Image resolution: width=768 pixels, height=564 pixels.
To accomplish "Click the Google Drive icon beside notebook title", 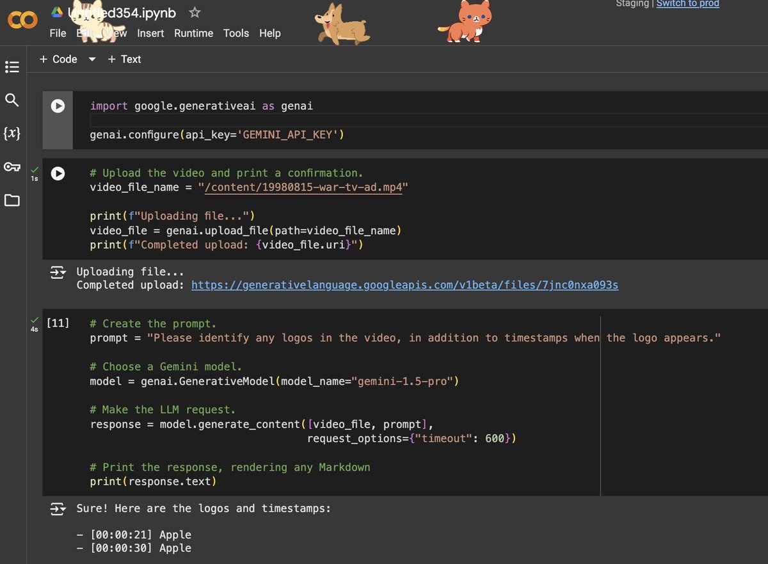I will pyautogui.click(x=57, y=12).
